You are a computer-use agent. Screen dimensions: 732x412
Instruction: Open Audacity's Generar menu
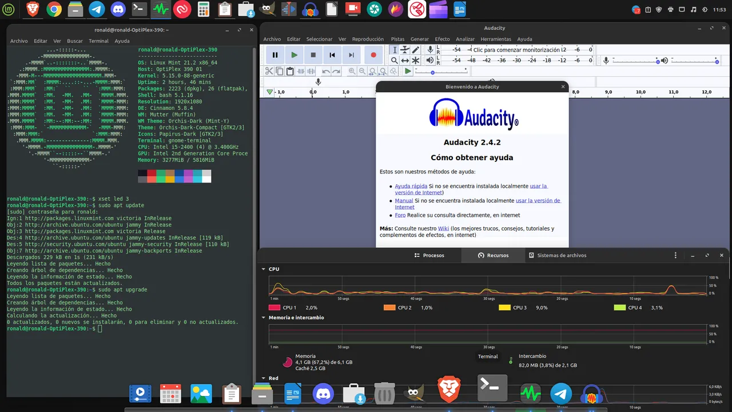(420, 39)
